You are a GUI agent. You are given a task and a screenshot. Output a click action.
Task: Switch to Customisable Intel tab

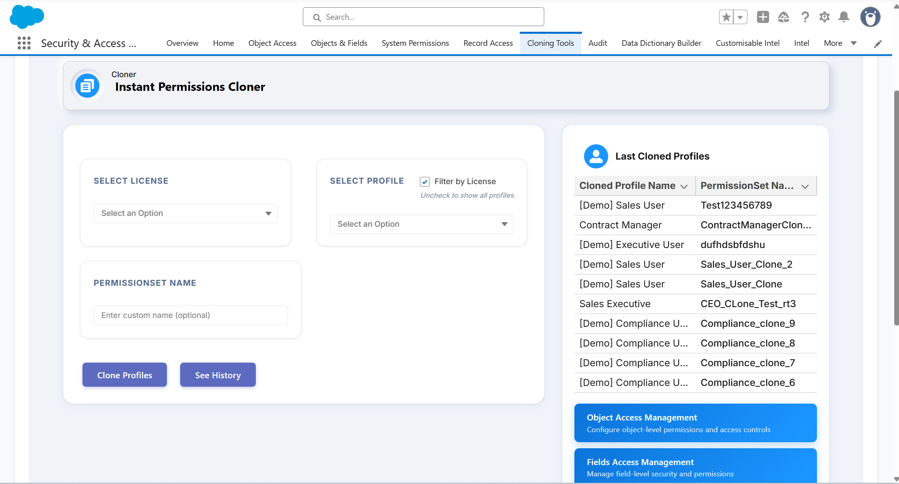tap(747, 43)
